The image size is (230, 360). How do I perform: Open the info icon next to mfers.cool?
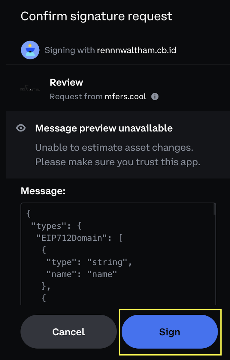click(155, 97)
